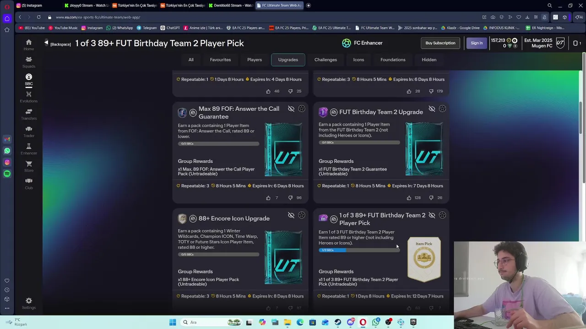The image size is (586, 329).
Task: Switch to Icons filter
Action: coord(358,60)
